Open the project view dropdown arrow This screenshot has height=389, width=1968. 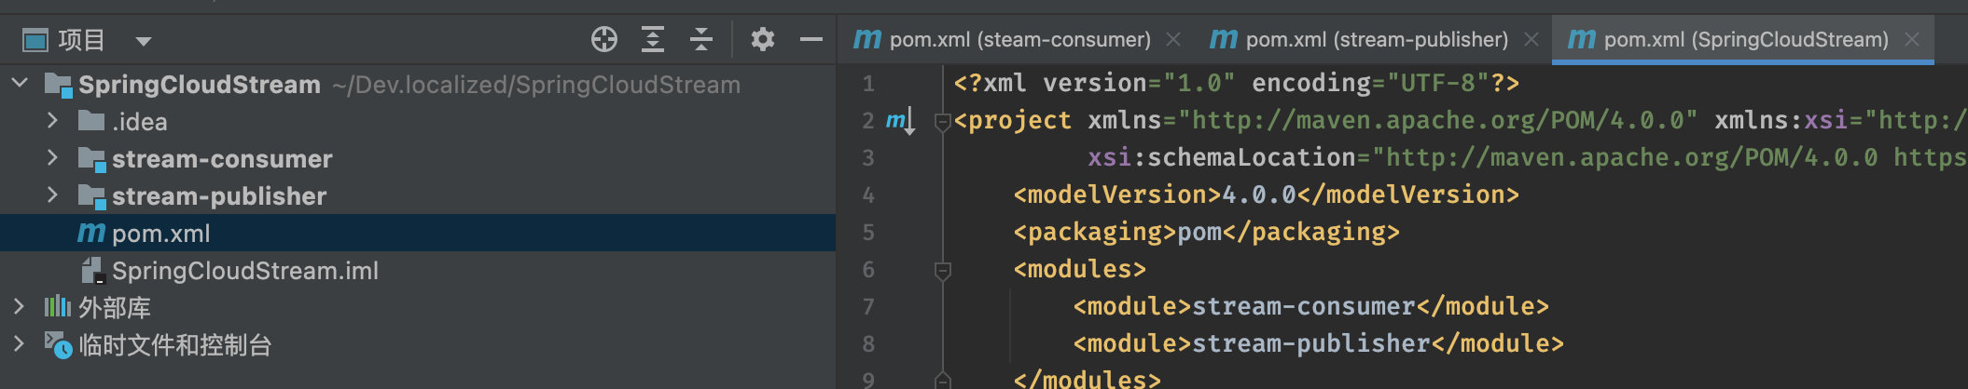[143, 41]
